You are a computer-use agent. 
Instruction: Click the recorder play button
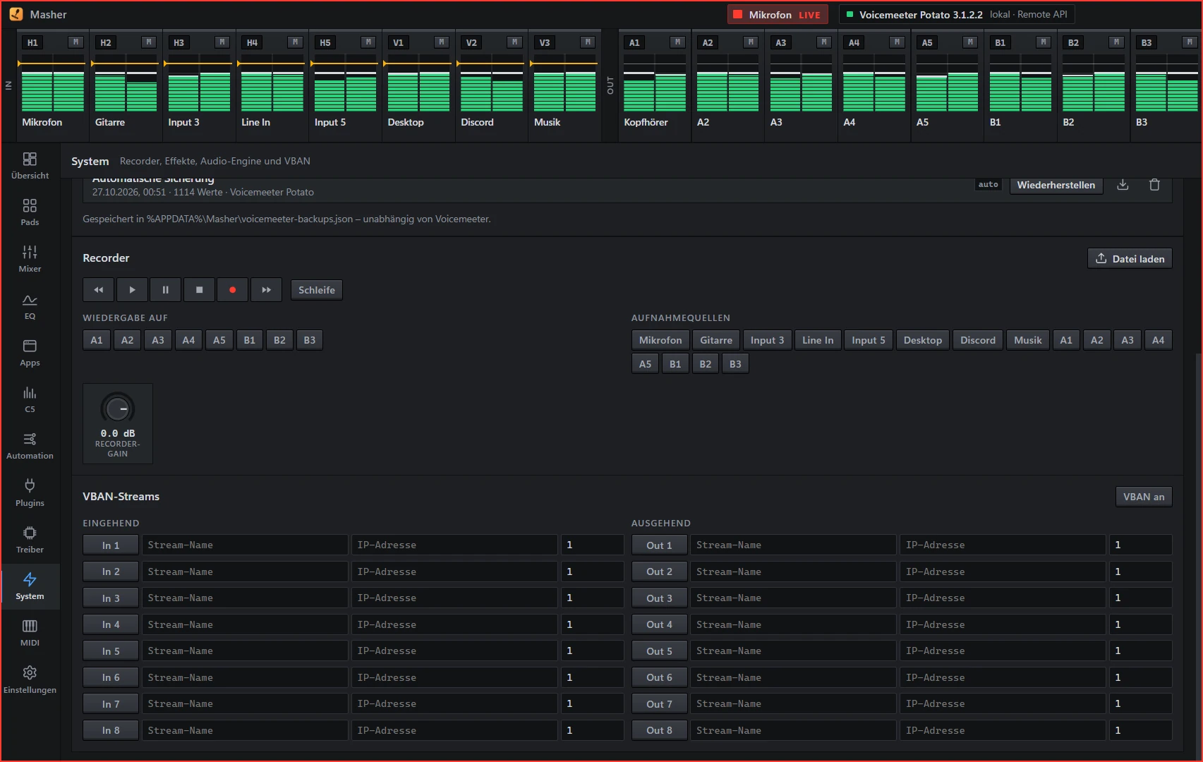132,290
